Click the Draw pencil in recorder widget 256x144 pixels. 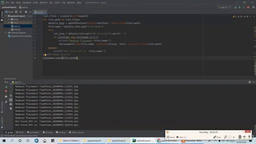[217, 137]
